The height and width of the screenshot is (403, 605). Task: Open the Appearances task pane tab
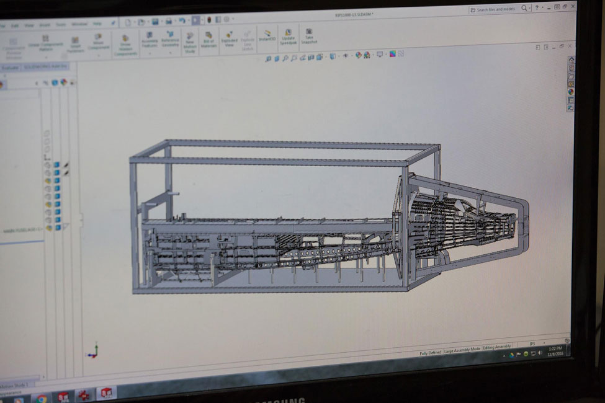(x=570, y=92)
